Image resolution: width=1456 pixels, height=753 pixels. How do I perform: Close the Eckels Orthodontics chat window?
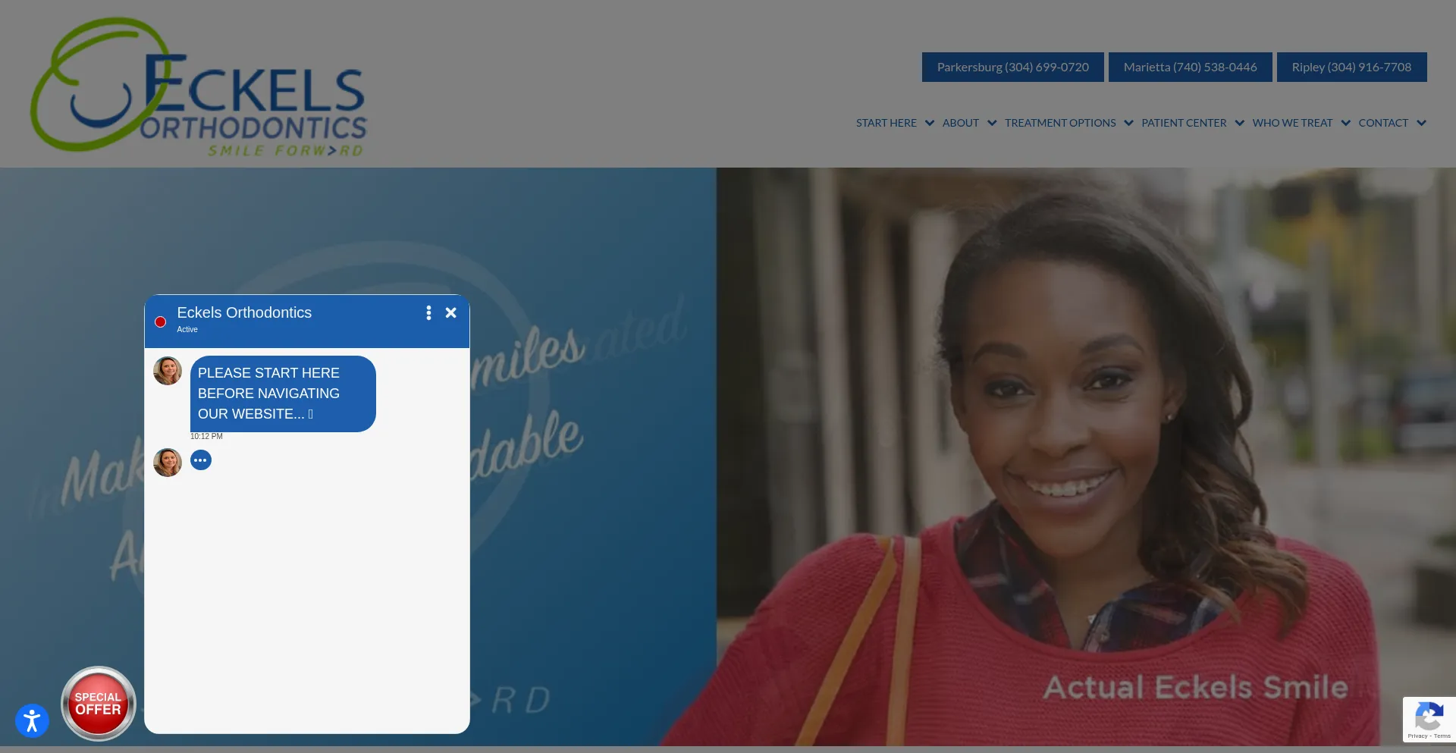point(451,313)
